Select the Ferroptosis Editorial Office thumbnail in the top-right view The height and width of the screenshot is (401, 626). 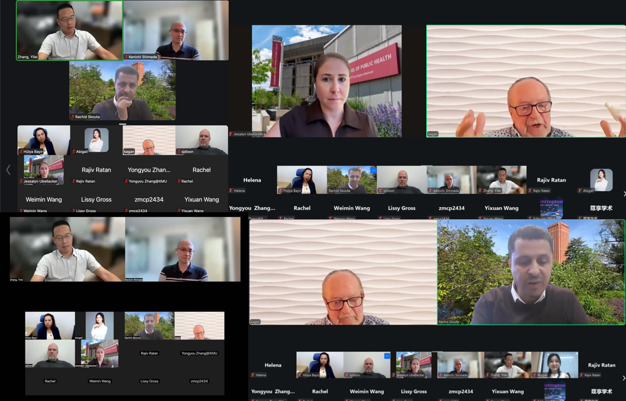click(x=551, y=208)
